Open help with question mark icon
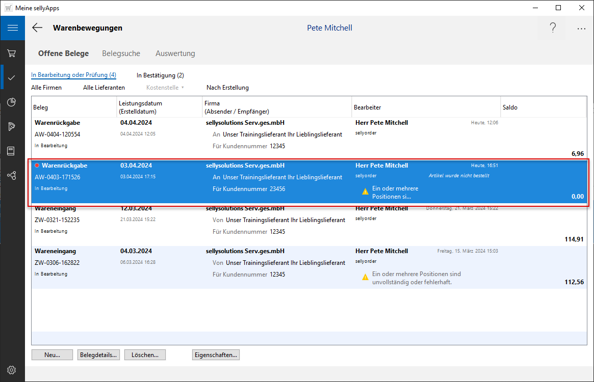594x382 pixels. pyautogui.click(x=553, y=28)
